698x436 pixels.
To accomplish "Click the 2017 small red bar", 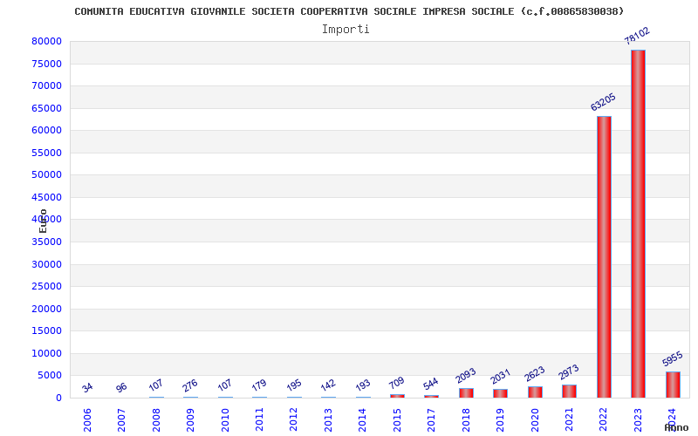I will pos(431,397).
